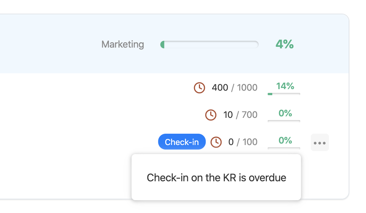The width and height of the screenshot is (366, 213).
Task: Open the three-dot more options menu
Action: click(x=319, y=143)
